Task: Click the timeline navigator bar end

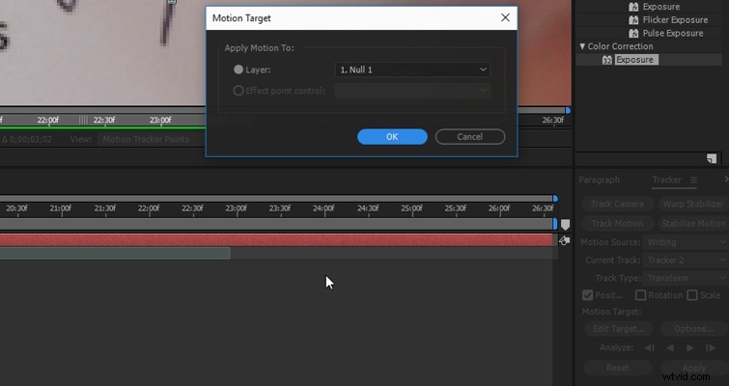Action: pyautogui.click(x=555, y=199)
